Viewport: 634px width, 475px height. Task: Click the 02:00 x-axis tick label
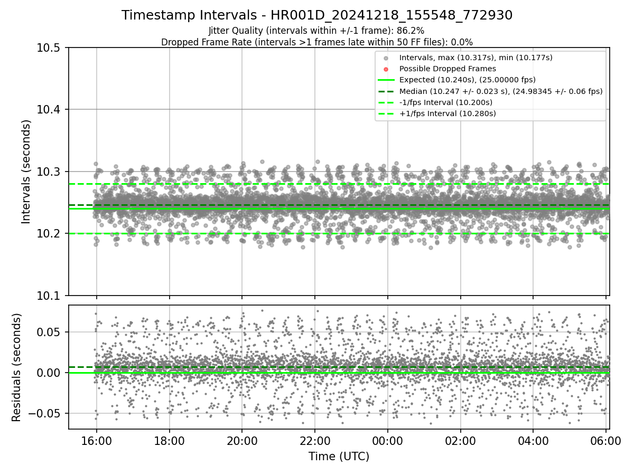click(460, 440)
